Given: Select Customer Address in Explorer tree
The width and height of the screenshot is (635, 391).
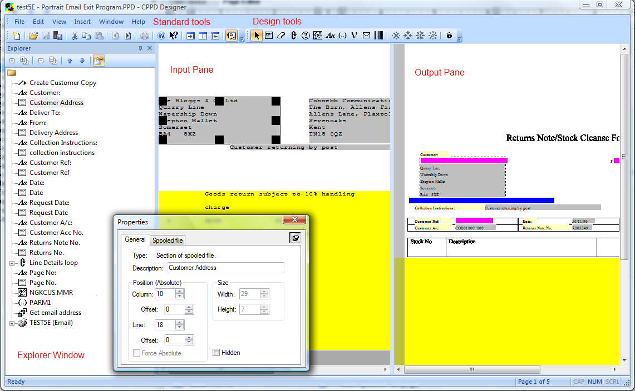Looking at the screenshot, I should point(56,103).
